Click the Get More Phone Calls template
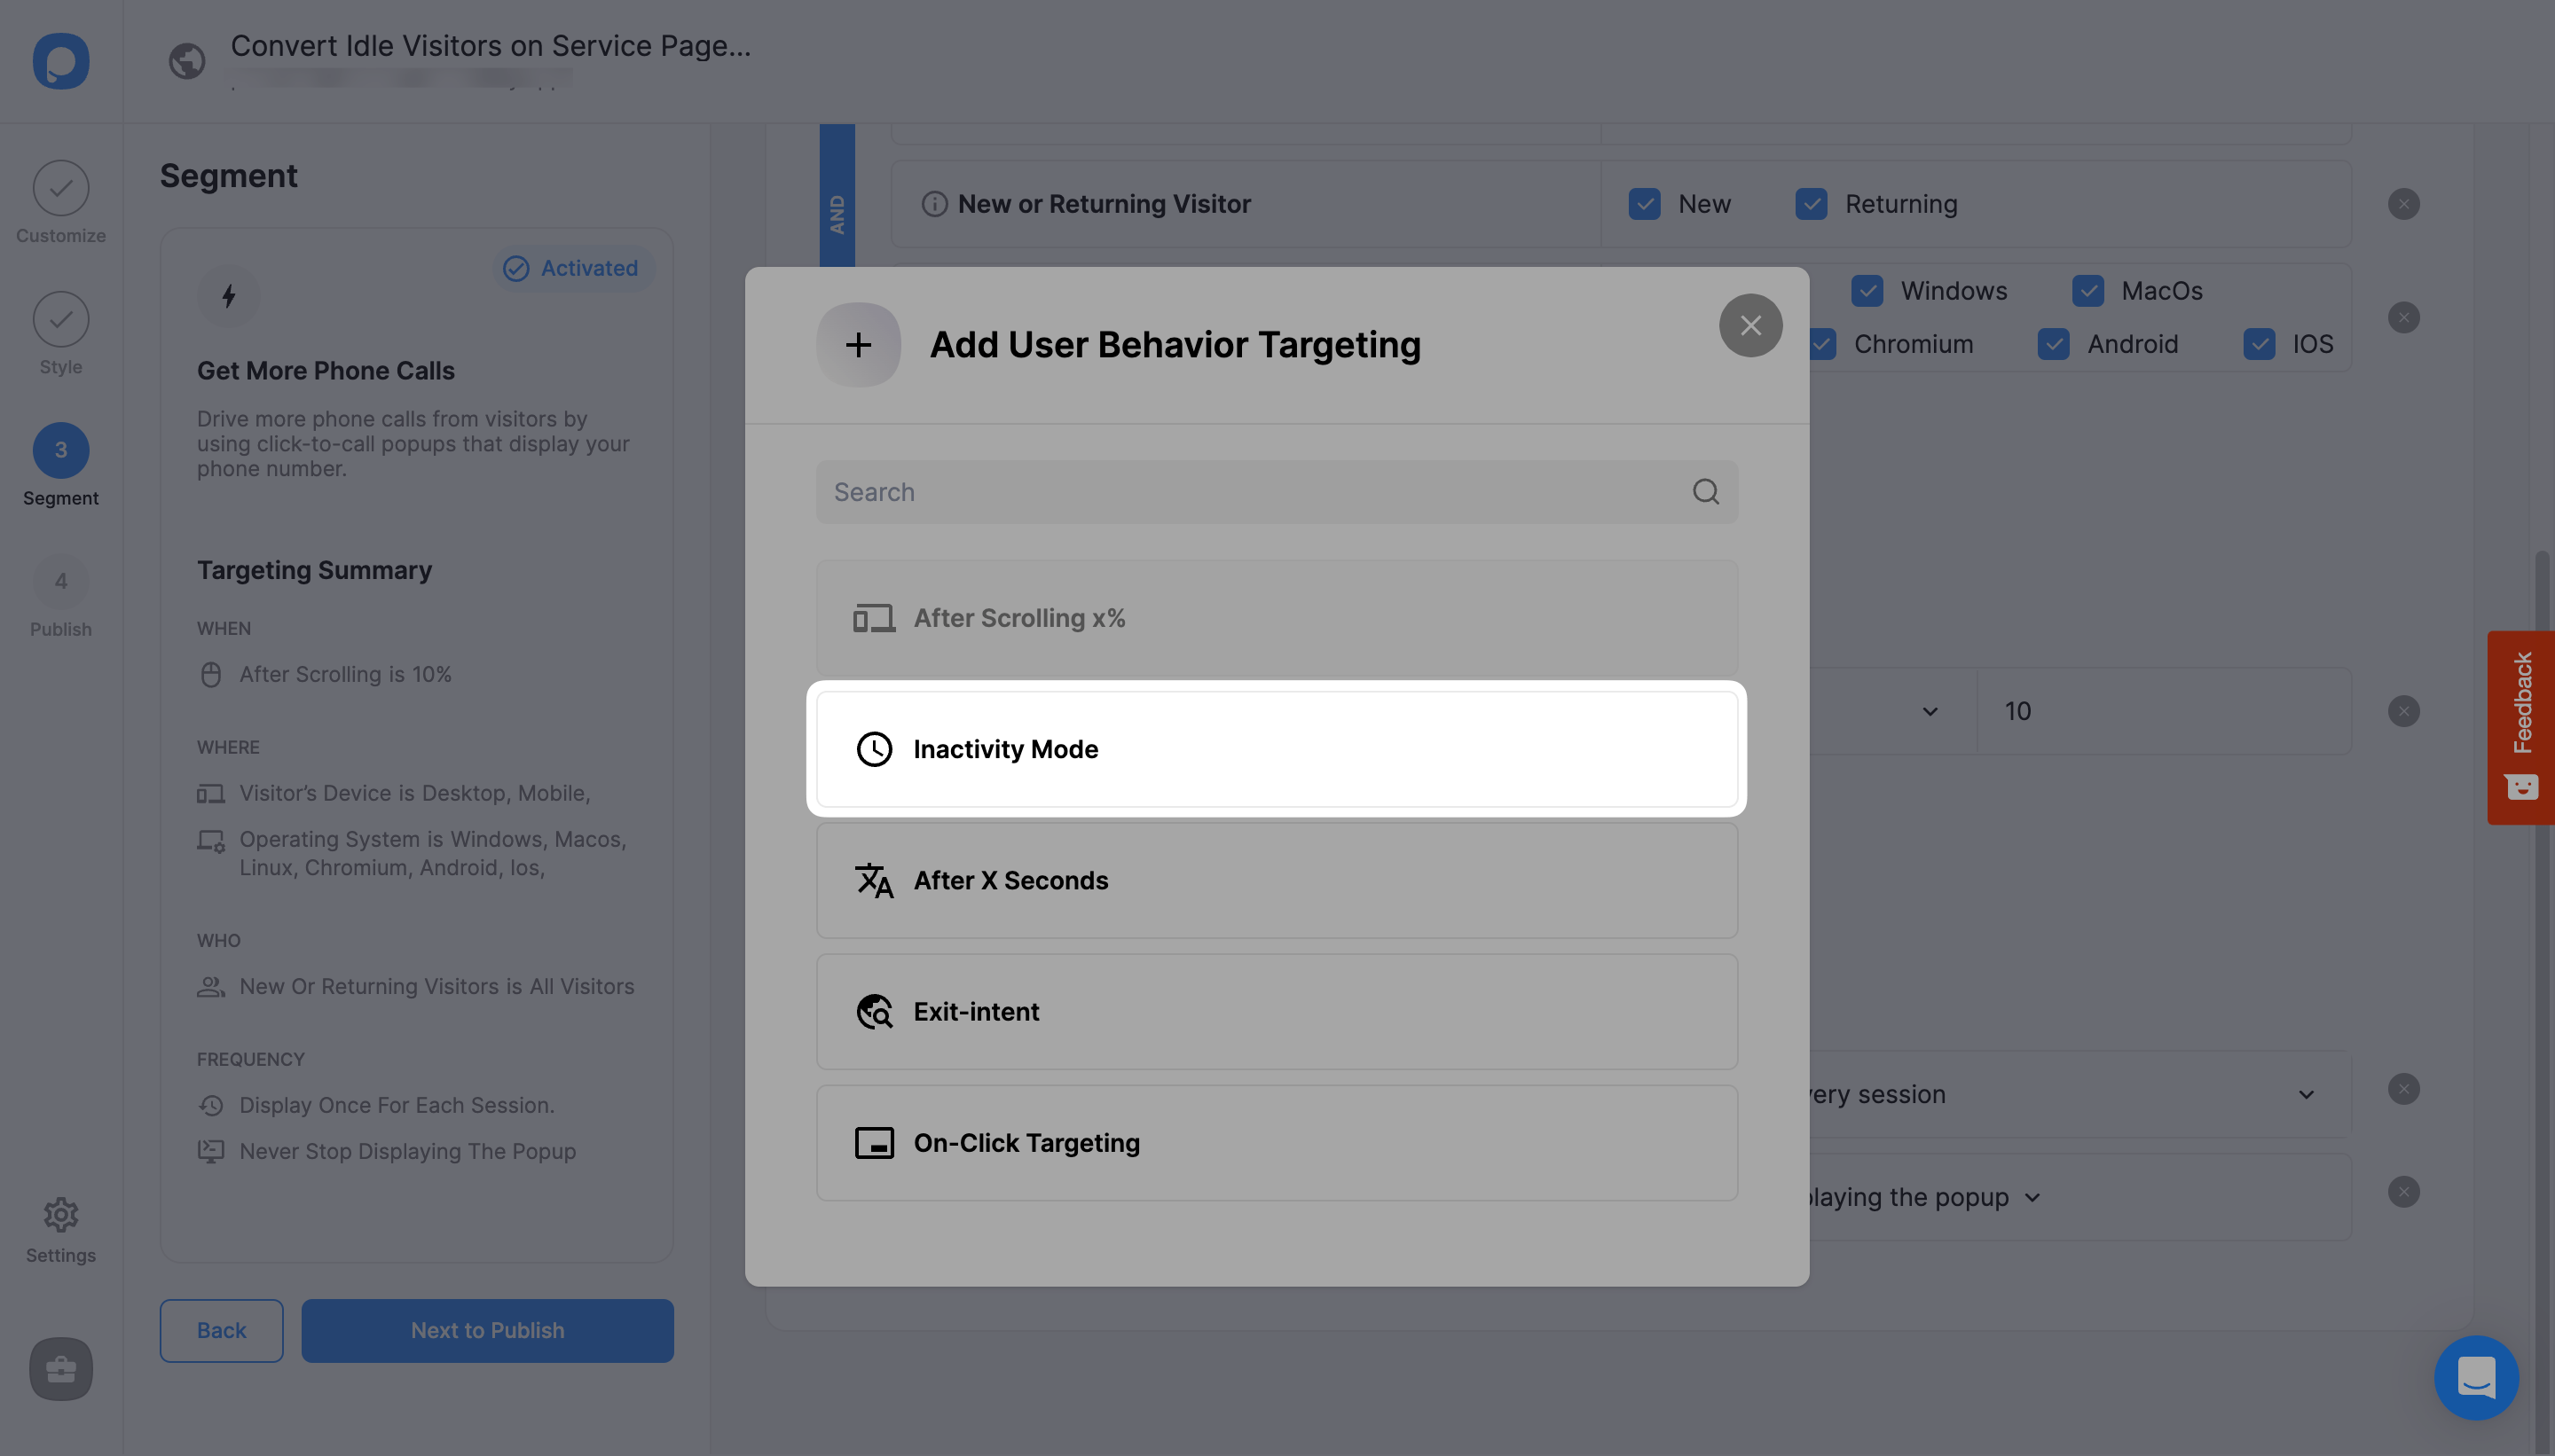This screenshot has width=2555, height=1456. (326, 370)
